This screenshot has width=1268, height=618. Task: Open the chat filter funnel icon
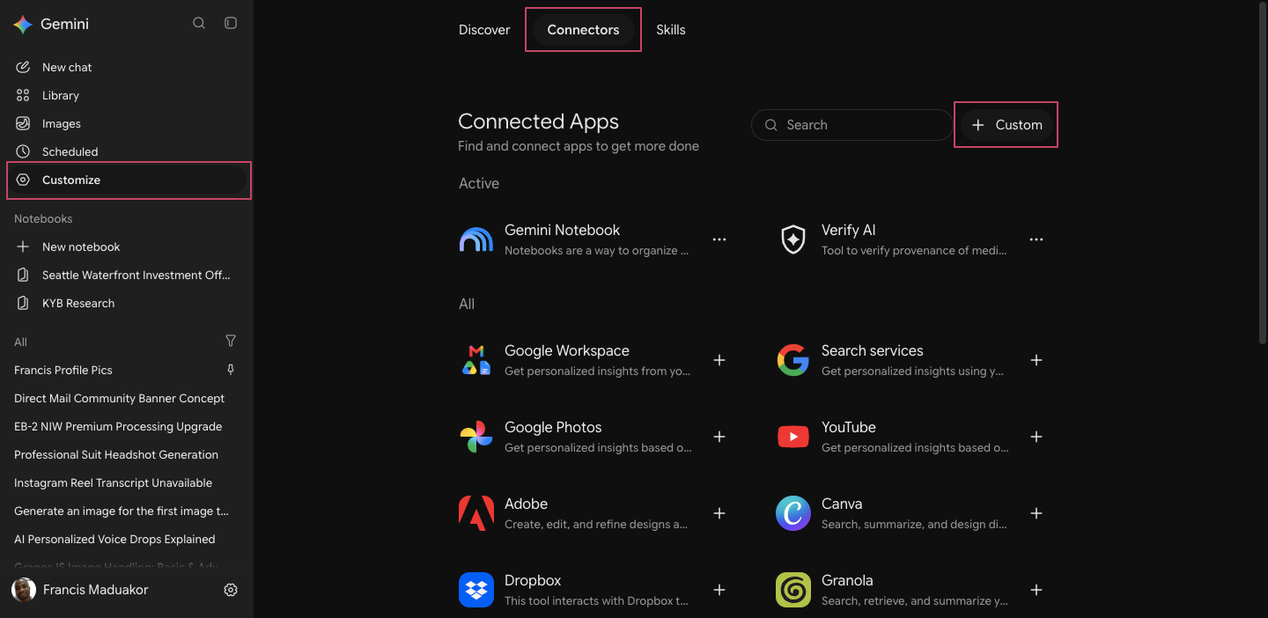[x=231, y=341]
